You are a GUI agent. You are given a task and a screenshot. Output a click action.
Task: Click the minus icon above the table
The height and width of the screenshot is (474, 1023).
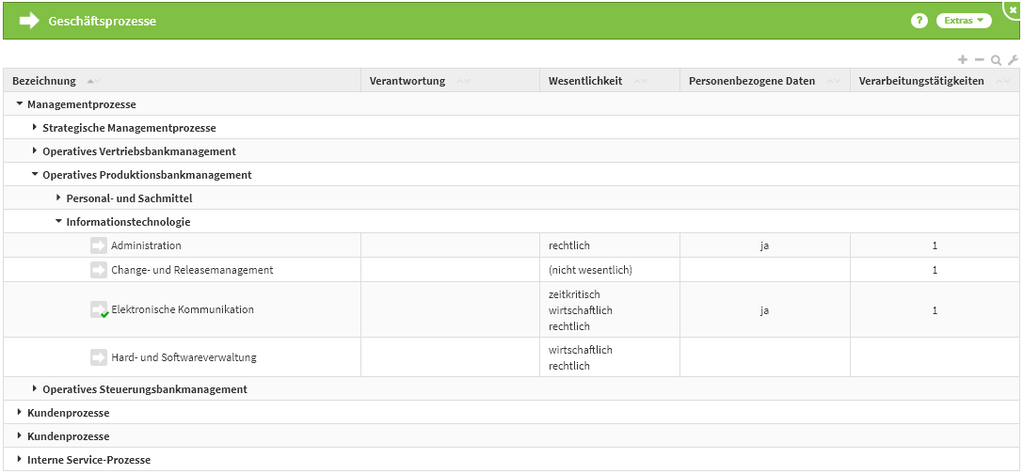(979, 59)
